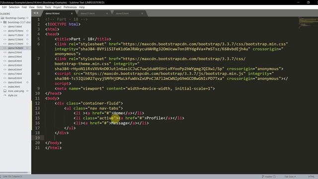Screen dimensions: 318x179
Task: Click git status badge beside demo11.html
Action: 27,35
